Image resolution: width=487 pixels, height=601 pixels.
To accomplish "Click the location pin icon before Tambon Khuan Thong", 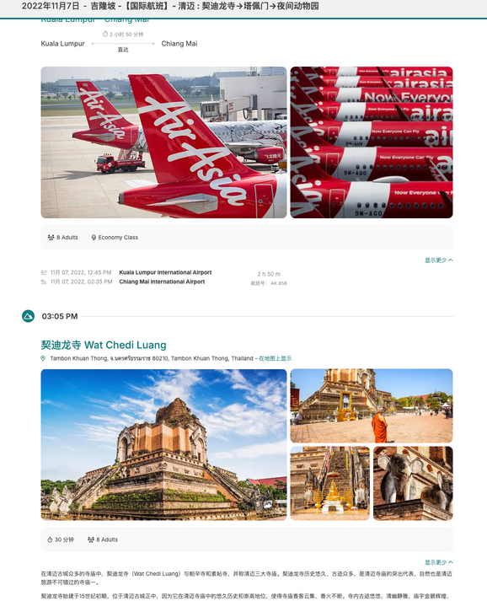I will pyautogui.click(x=43, y=358).
